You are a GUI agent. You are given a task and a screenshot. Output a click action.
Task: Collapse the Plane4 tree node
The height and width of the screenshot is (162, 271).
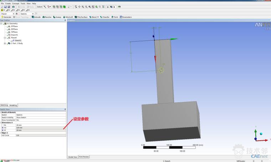click(x=5, y=38)
